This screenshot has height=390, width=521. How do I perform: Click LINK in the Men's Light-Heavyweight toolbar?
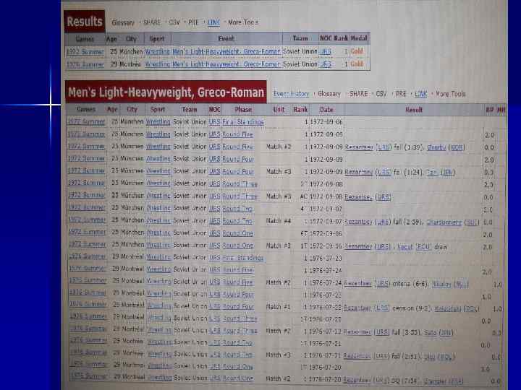click(420, 94)
